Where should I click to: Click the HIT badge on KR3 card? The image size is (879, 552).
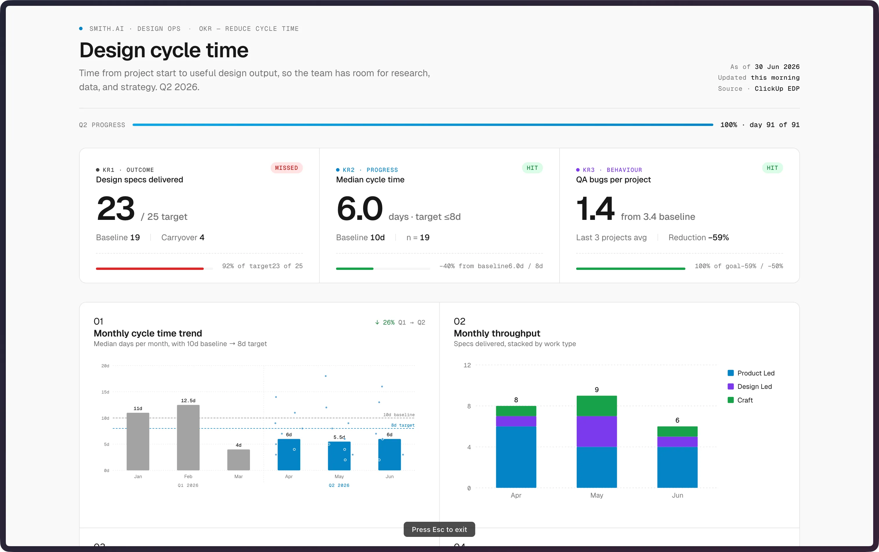(x=772, y=168)
